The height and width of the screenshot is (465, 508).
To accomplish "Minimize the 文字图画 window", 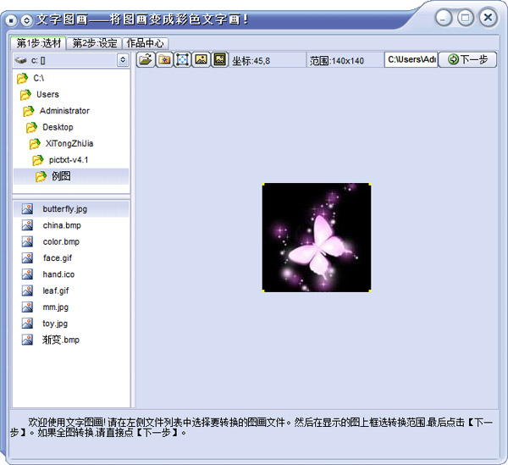I will click(x=444, y=18).
